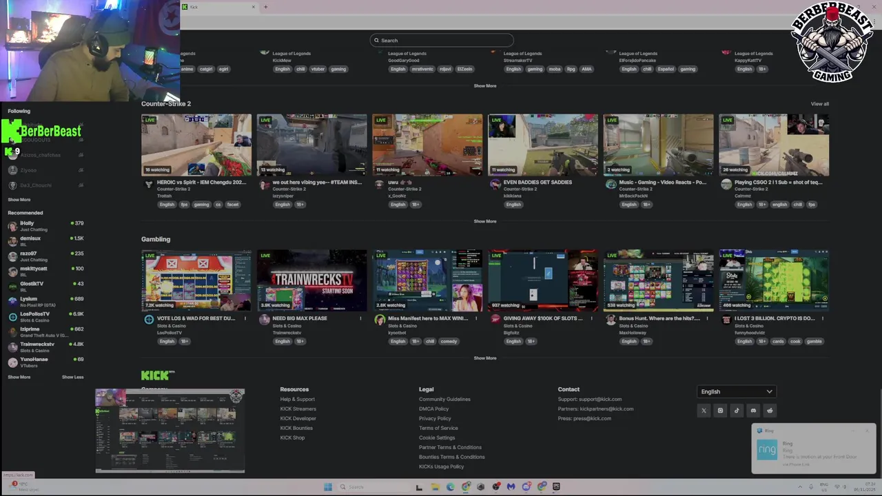This screenshot has width=882, height=496.
Task: Open TRAINWRECKSTV starting soon thumbnail
Action: pyautogui.click(x=312, y=281)
